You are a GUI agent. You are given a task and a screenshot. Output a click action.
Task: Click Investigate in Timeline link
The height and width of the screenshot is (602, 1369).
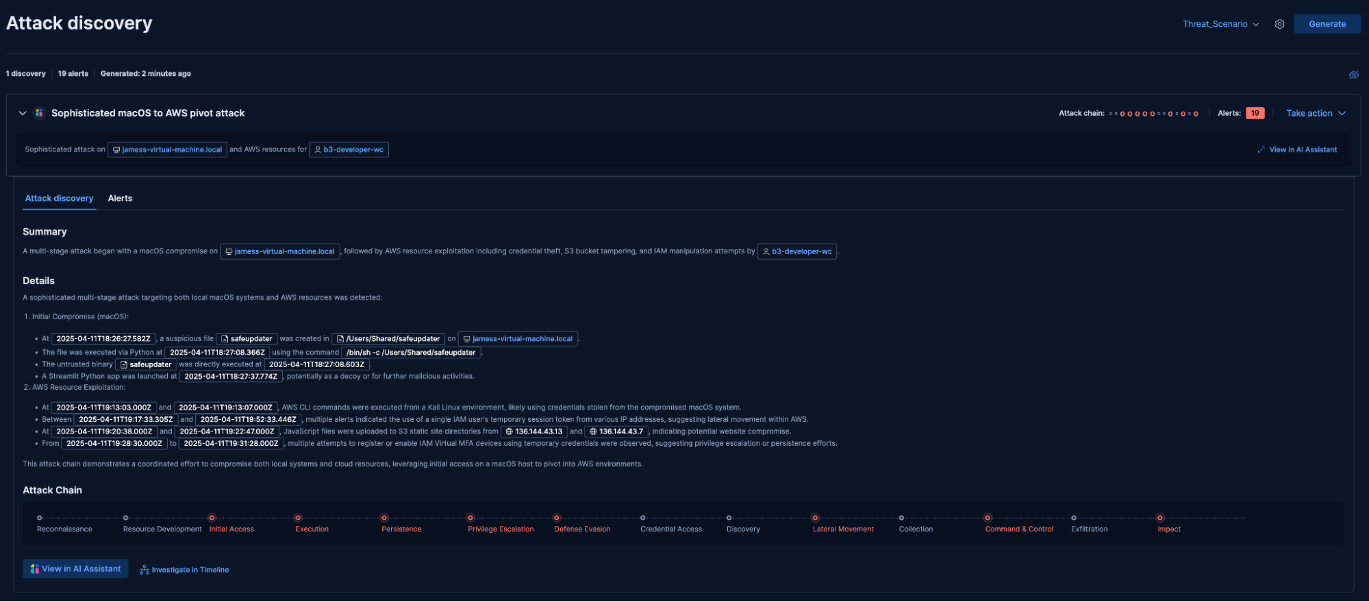184,570
